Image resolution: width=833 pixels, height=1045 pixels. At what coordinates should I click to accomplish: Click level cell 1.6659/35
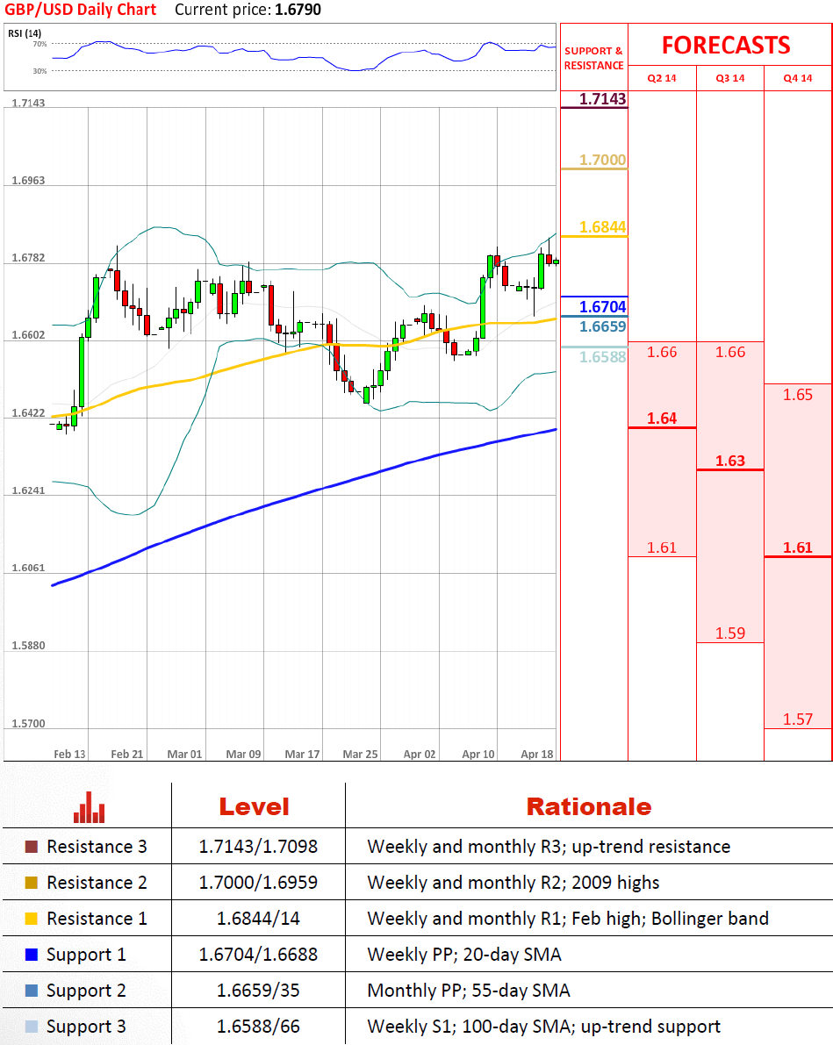[258, 991]
